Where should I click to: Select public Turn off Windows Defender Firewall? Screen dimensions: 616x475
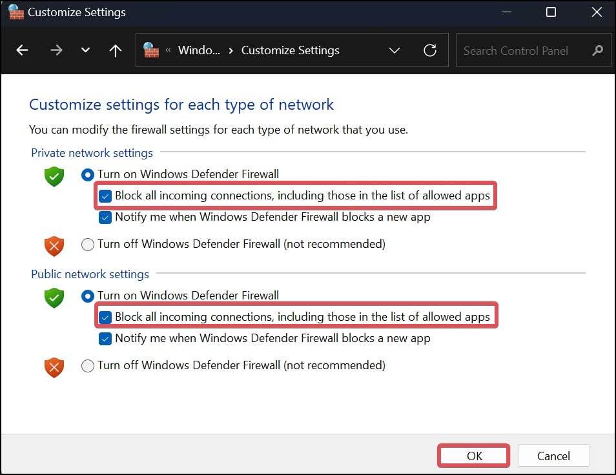(88, 366)
